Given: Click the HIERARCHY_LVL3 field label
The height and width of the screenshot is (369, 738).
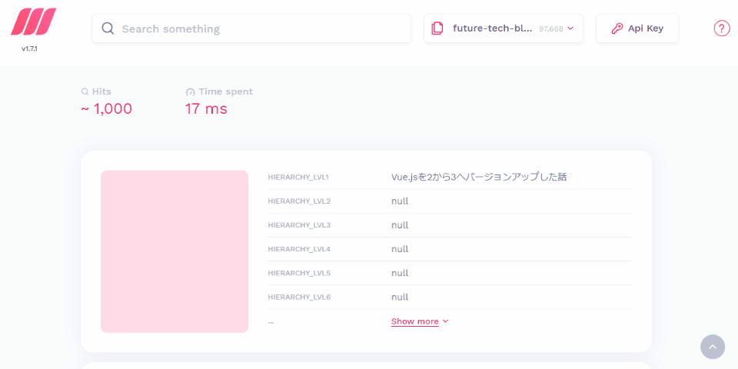Looking at the screenshot, I should click(x=299, y=225).
